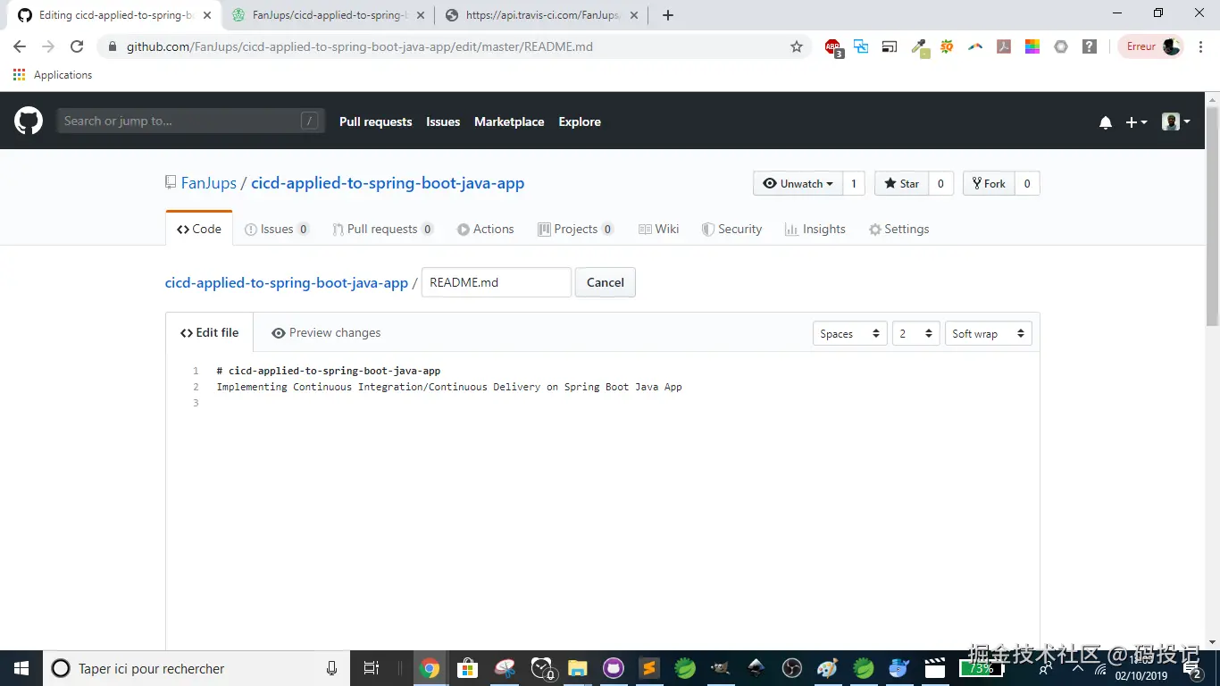Click the taskbar search box

[197, 668]
